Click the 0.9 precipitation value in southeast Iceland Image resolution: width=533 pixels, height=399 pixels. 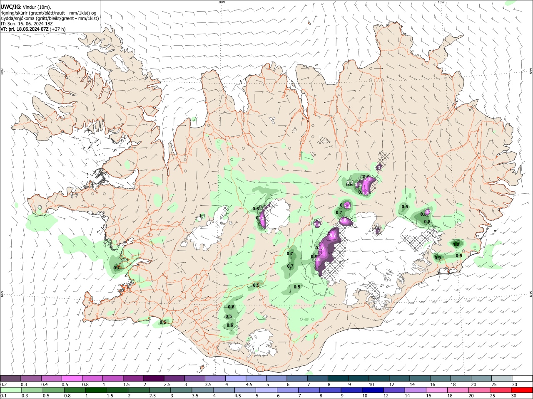point(438,258)
